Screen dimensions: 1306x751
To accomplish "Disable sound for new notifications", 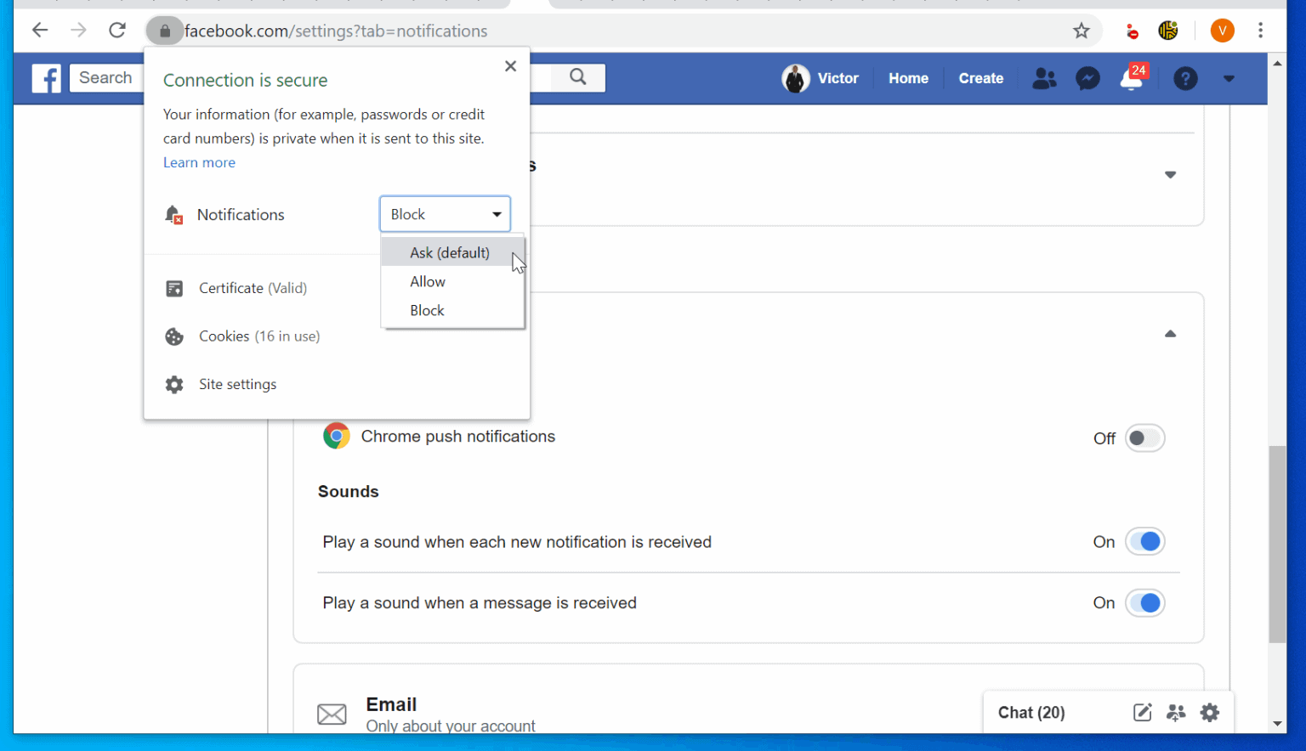I will tap(1145, 541).
